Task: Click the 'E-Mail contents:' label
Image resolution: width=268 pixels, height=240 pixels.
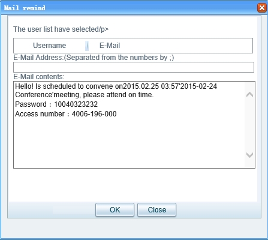Action: [x=39, y=77]
